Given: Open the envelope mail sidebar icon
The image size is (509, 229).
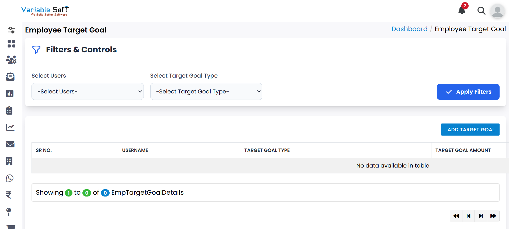Looking at the screenshot, I should 10,144.
